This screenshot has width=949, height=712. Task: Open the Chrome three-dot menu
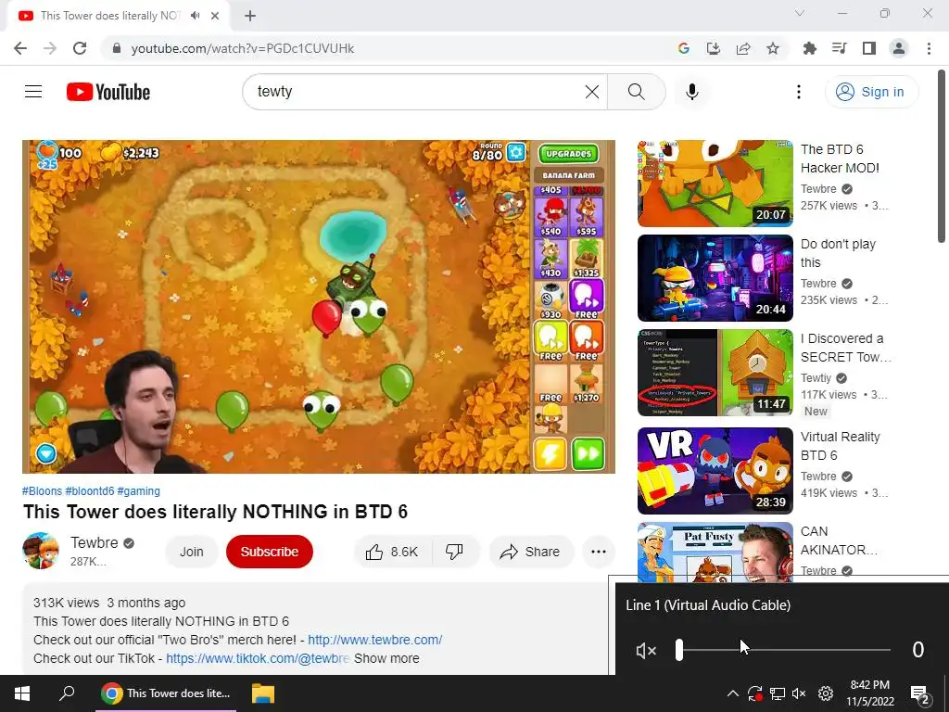point(929,48)
